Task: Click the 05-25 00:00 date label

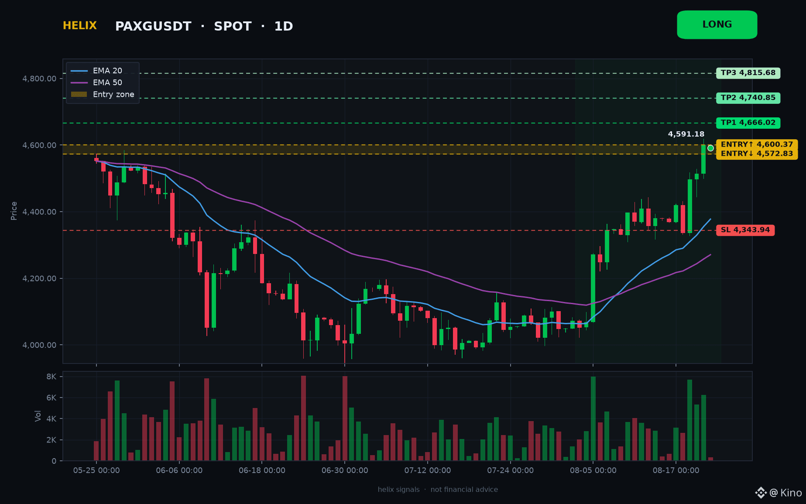Action: click(x=96, y=470)
